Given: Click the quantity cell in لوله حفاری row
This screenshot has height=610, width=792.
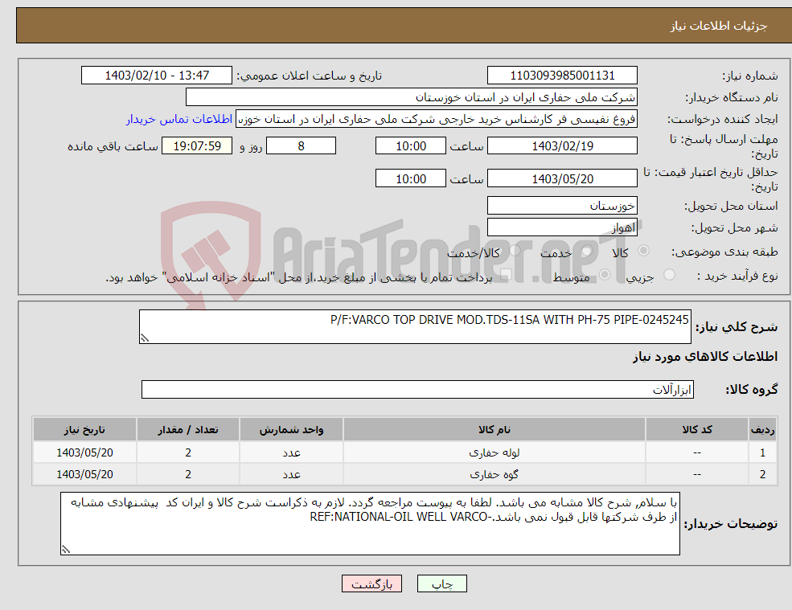Looking at the screenshot, I should (188, 452).
